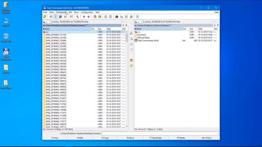Go forward with the right arrow icon
Viewport: 262px width, 147px height.
click(88, 17)
